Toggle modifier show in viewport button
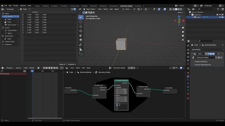The image size is (225, 126). [211, 54]
